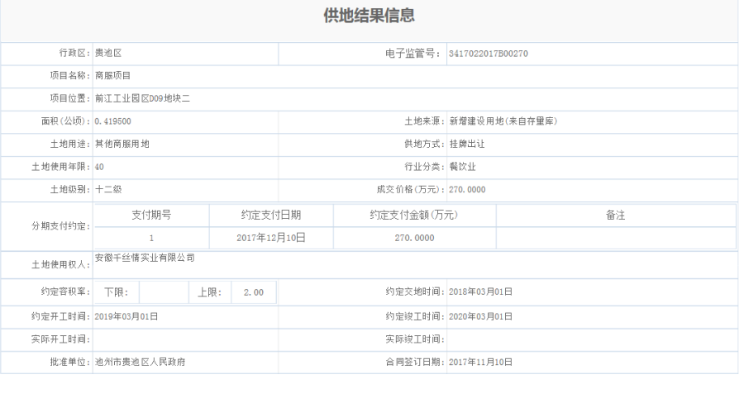Click the 备注 column header
The height and width of the screenshot is (412, 744).
click(x=615, y=215)
